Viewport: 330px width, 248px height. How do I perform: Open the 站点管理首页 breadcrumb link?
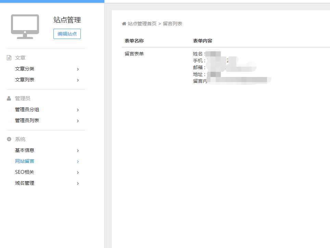(x=142, y=24)
